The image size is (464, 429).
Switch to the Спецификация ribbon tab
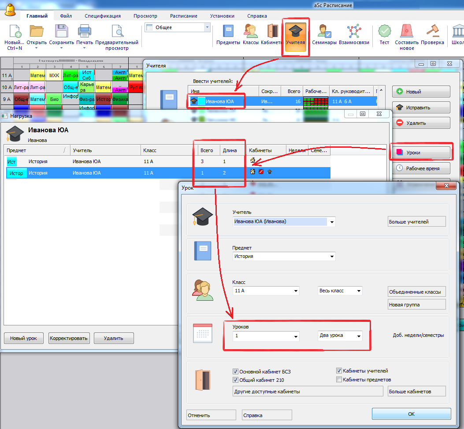[103, 16]
